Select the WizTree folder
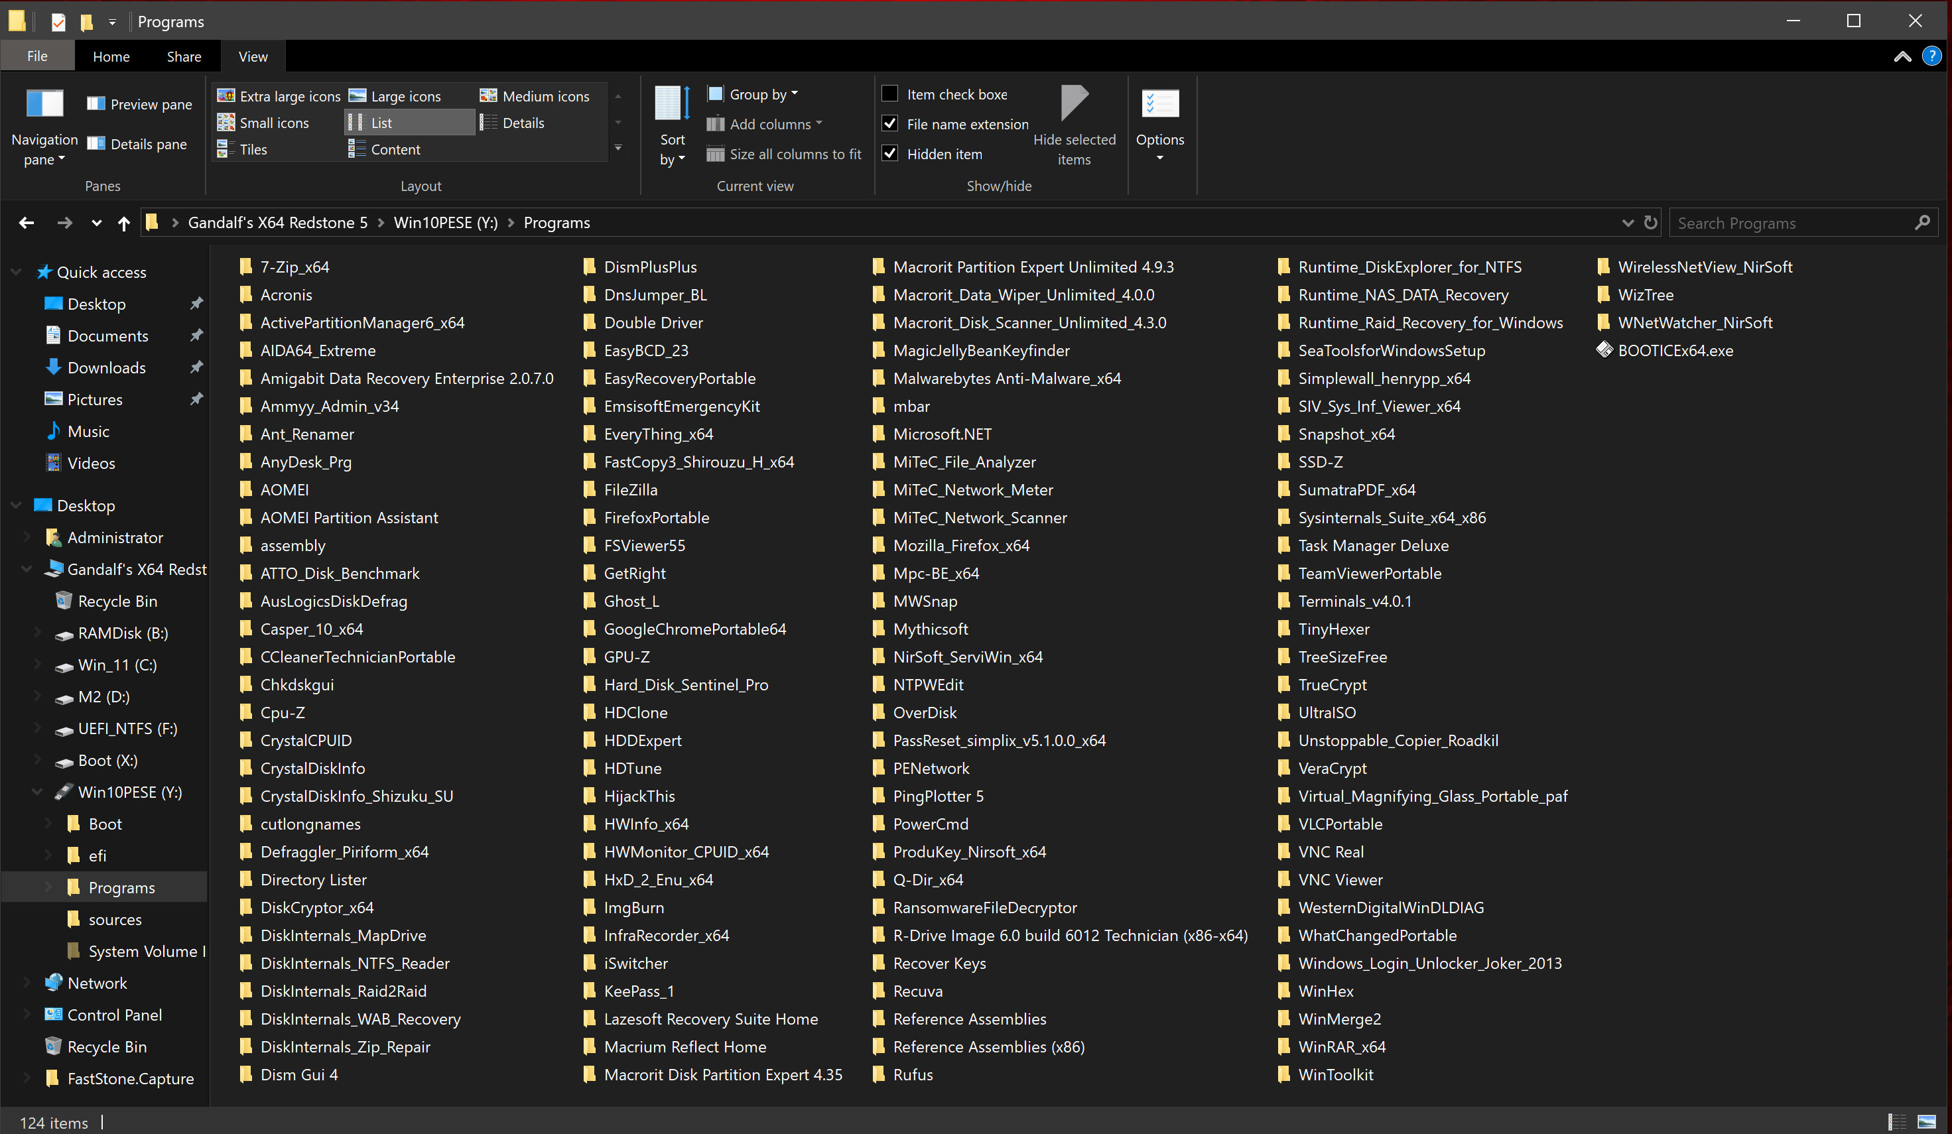The image size is (1952, 1134). [x=1635, y=294]
